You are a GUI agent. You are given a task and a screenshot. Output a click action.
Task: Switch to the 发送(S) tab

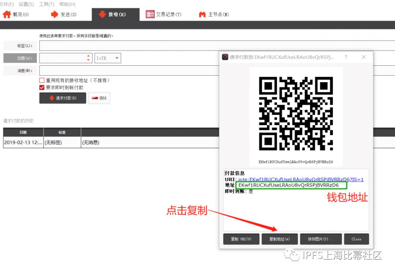(x=64, y=14)
